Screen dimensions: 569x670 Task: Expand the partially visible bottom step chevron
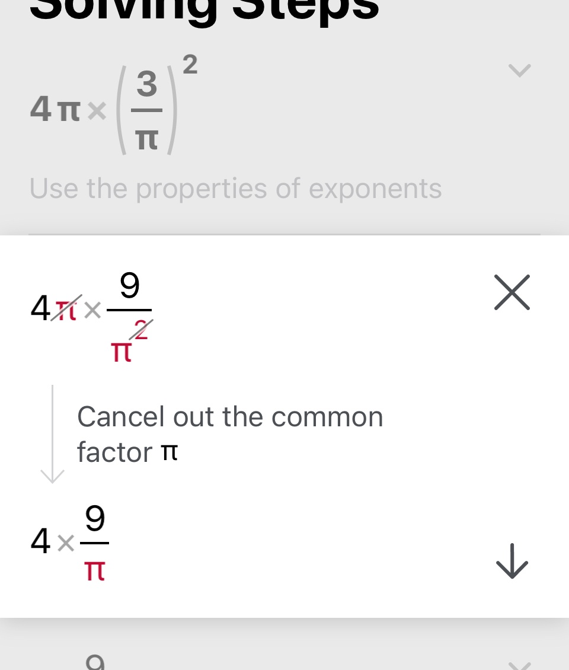pyautogui.click(x=519, y=663)
